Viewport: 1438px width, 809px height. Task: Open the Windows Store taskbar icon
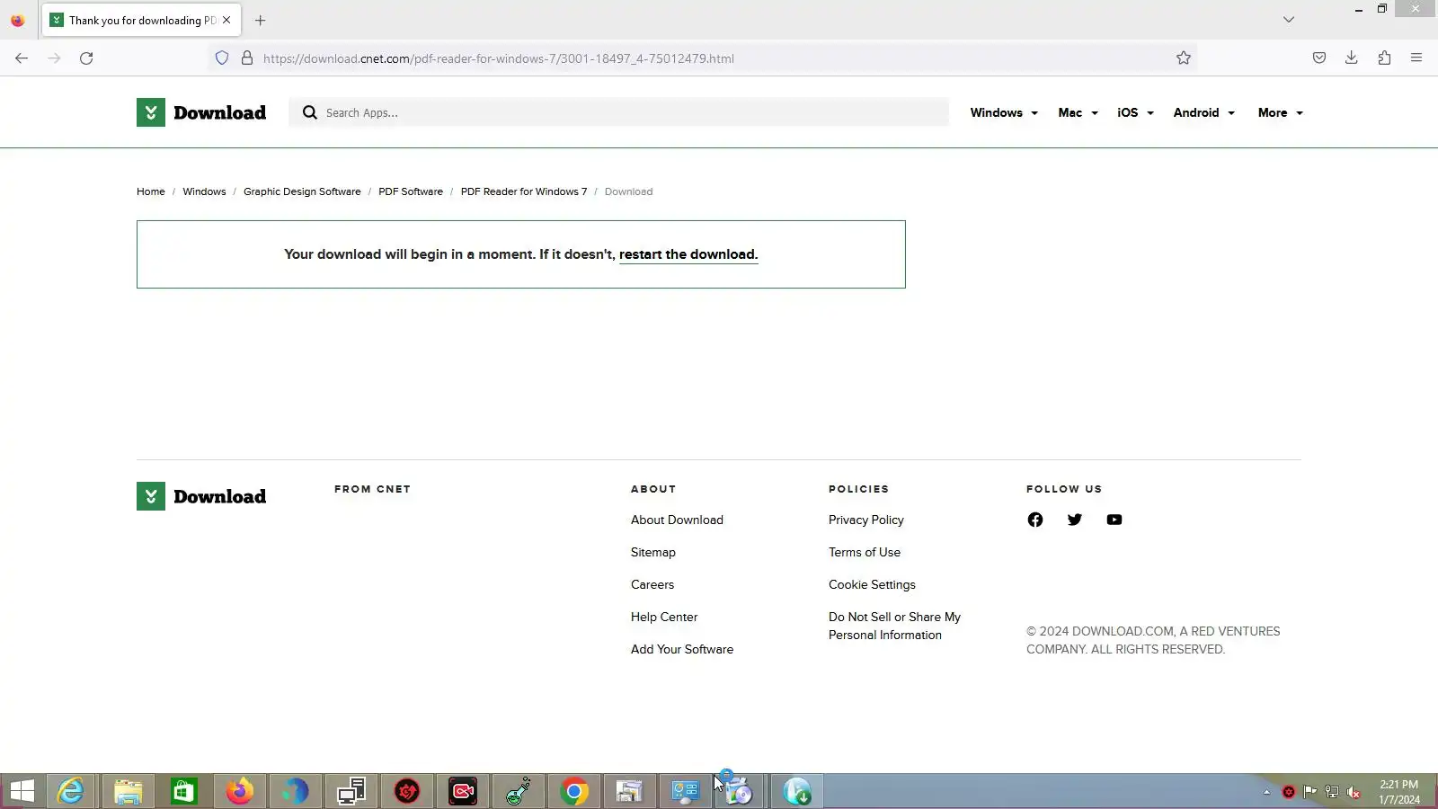183,791
